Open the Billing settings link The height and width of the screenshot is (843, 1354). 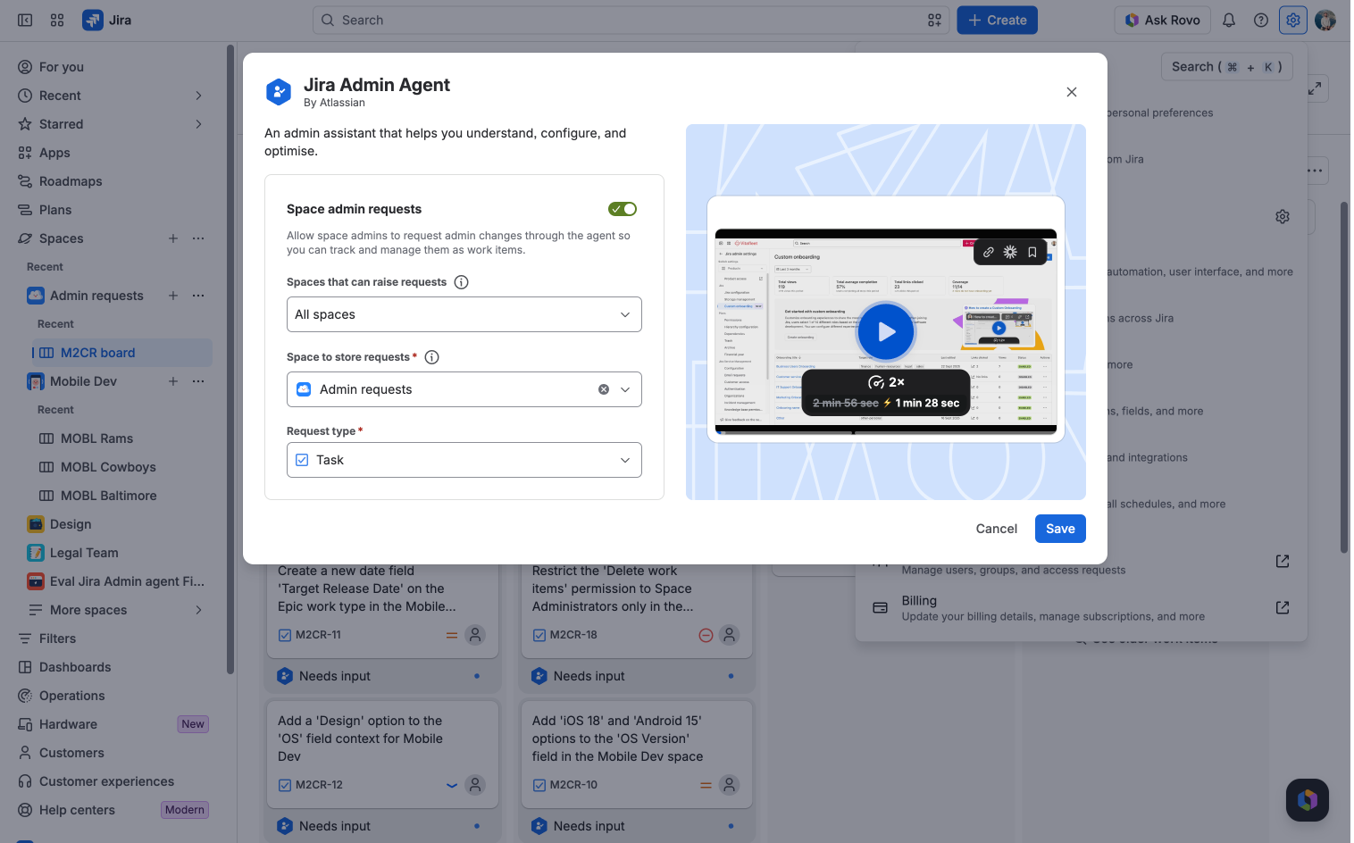(x=1081, y=608)
